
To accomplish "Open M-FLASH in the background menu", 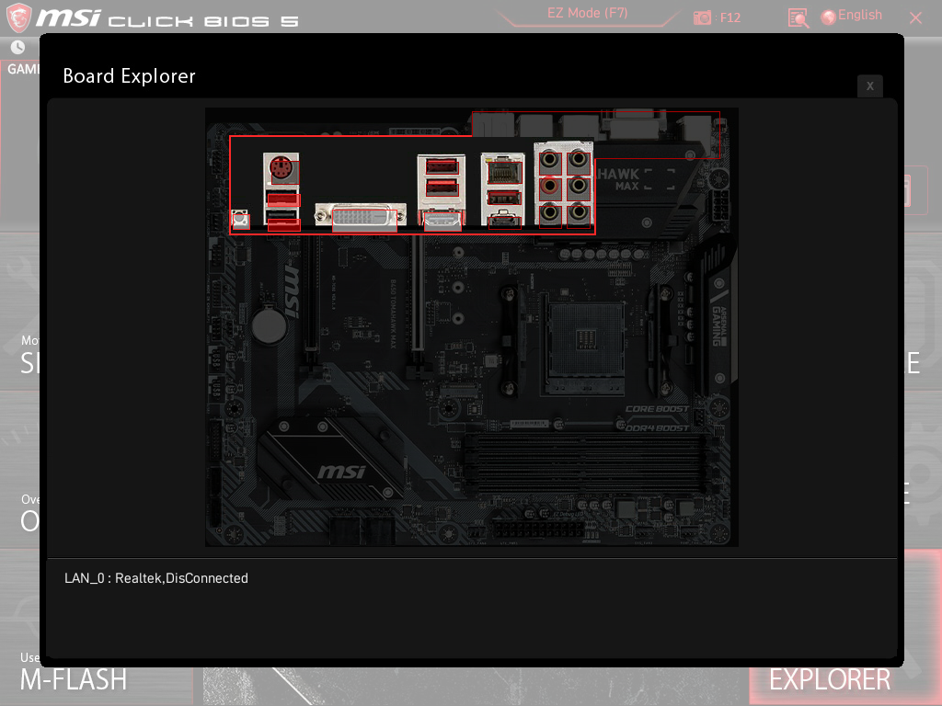I will (74, 679).
